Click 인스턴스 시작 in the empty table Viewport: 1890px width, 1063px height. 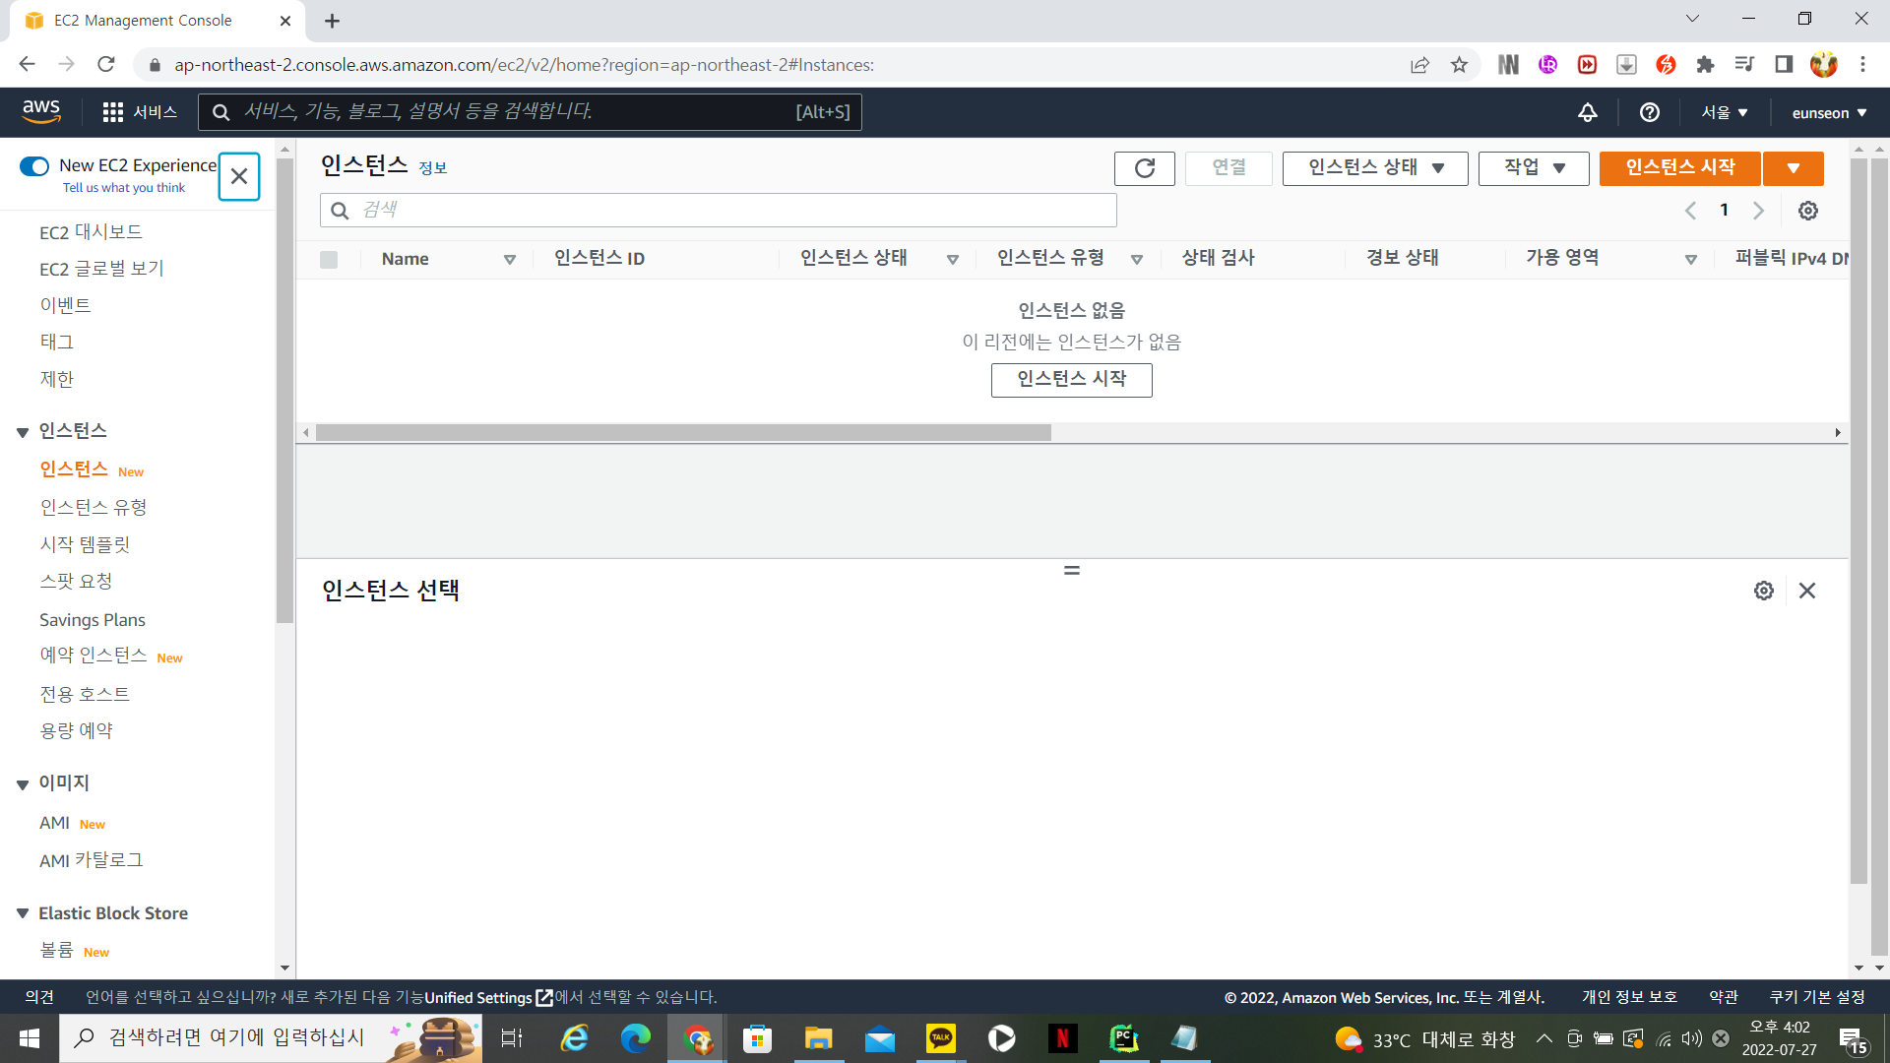[x=1072, y=380]
